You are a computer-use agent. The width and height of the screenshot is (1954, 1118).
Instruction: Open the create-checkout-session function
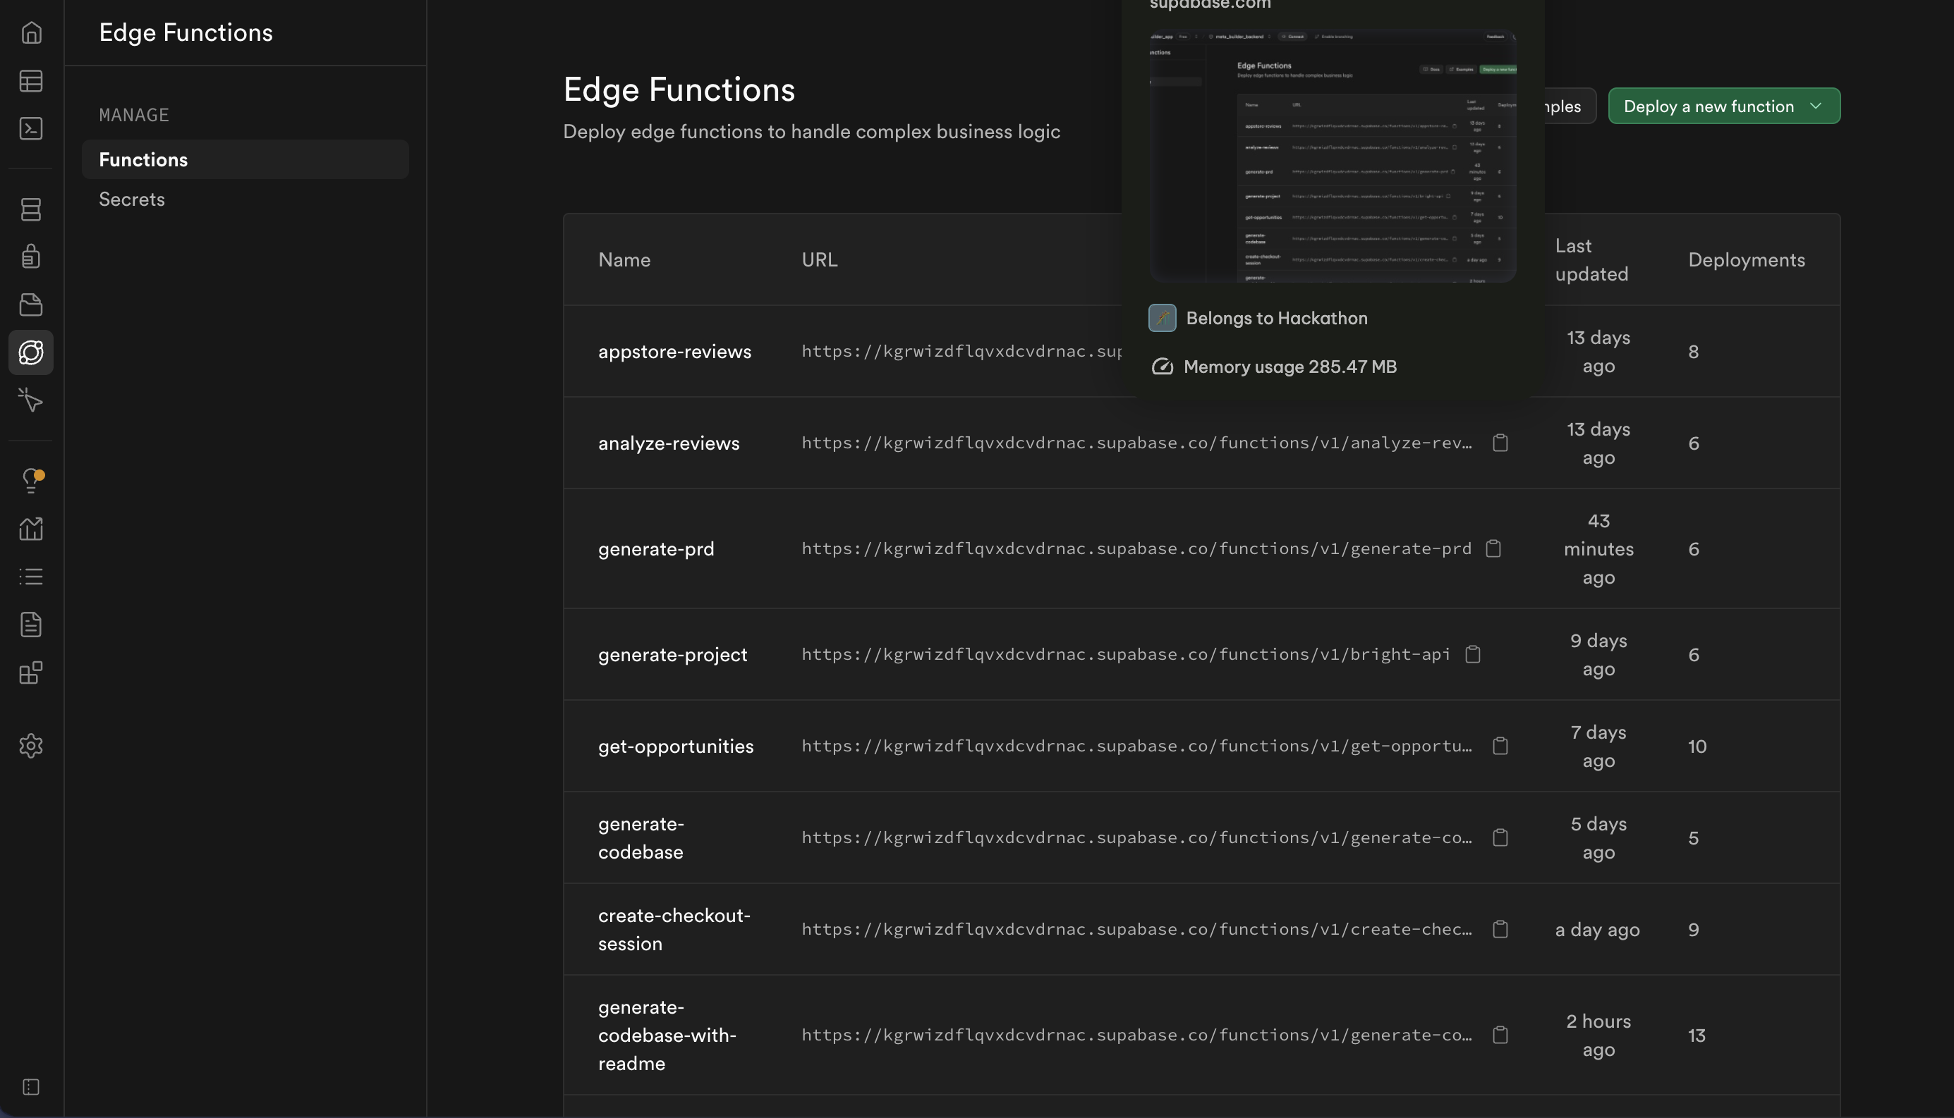click(x=673, y=929)
